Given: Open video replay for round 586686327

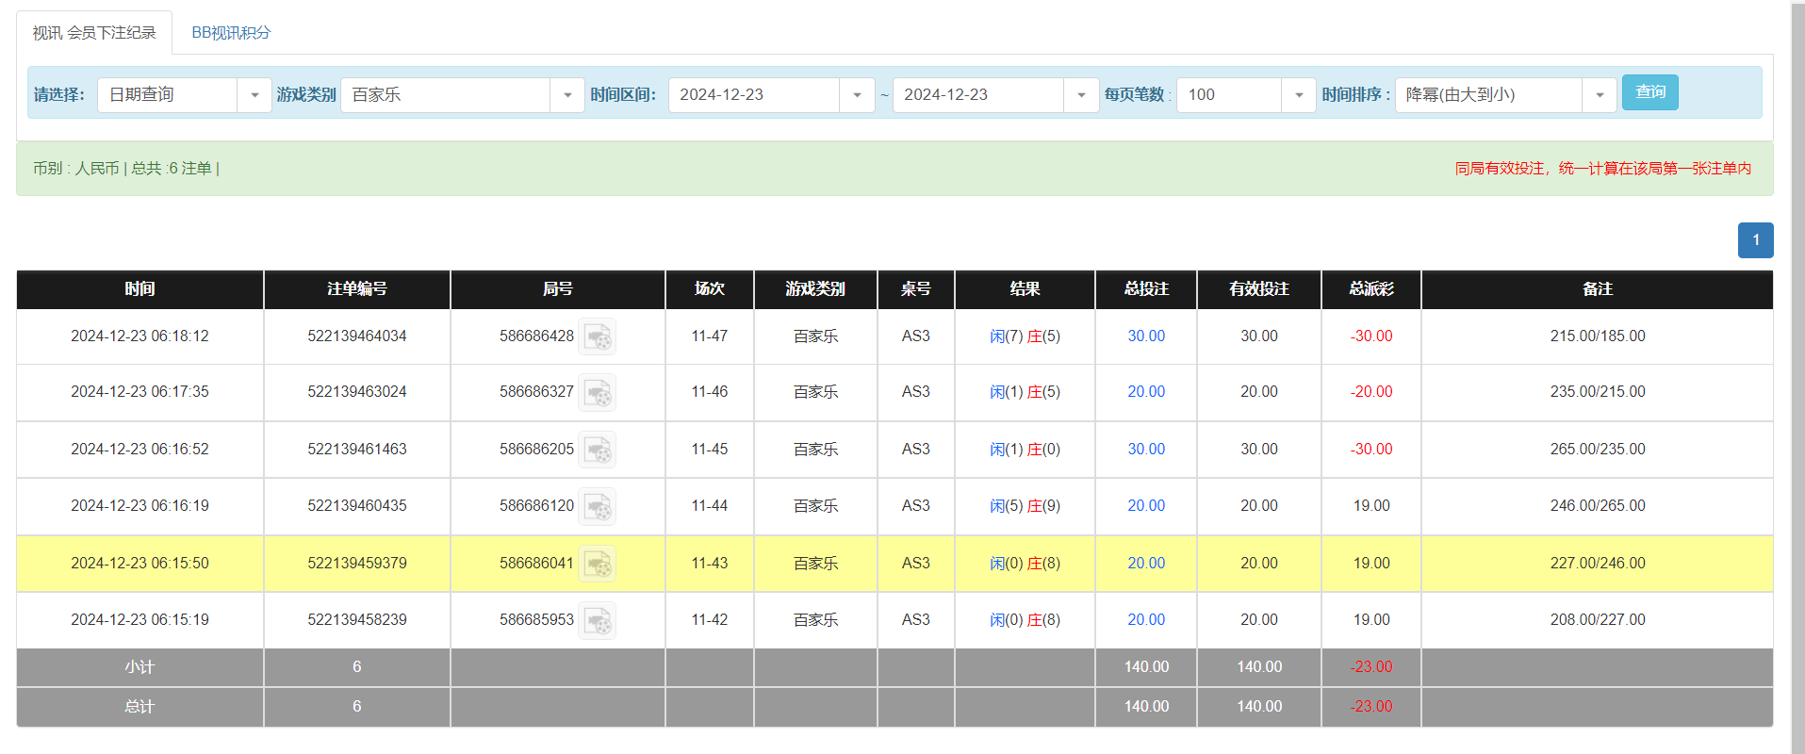Looking at the screenshot, I should tap(597, 392).
